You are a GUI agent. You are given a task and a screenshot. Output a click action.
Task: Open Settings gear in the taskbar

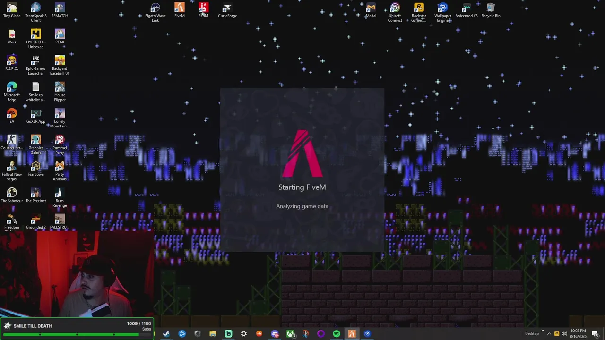click(x=244, y=334)
